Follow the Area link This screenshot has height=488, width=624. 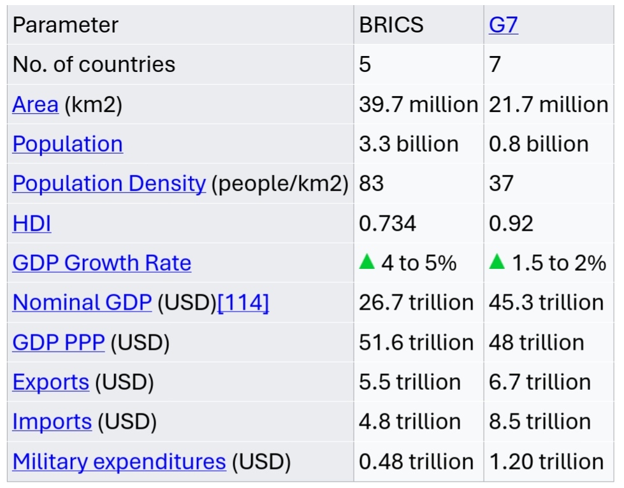click(x=35, y=104)
